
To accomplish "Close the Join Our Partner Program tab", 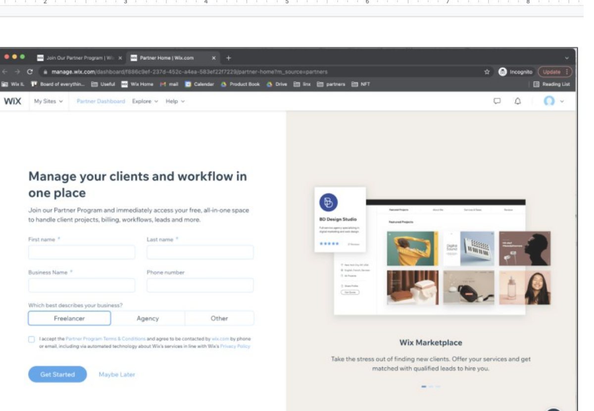I will click(x=120, y=58).
